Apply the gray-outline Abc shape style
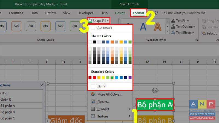 point(31,26)
